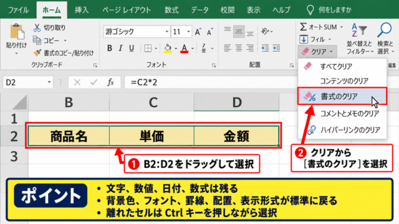Click the Fill down icon
Image resolution: width=399 pixels, height=224 pixels.
point(304,39)
